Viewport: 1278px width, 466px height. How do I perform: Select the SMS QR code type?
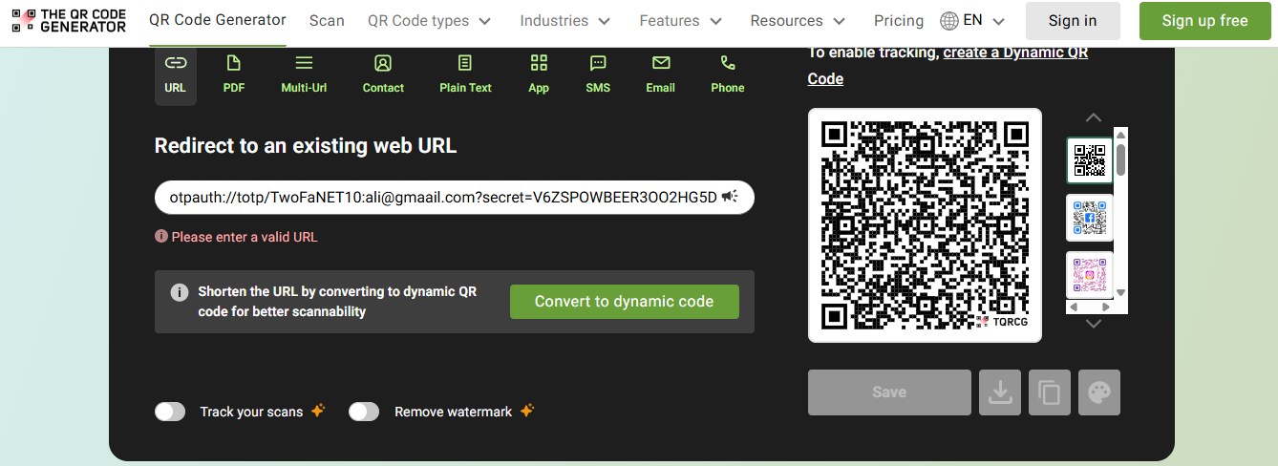[598, 74]
